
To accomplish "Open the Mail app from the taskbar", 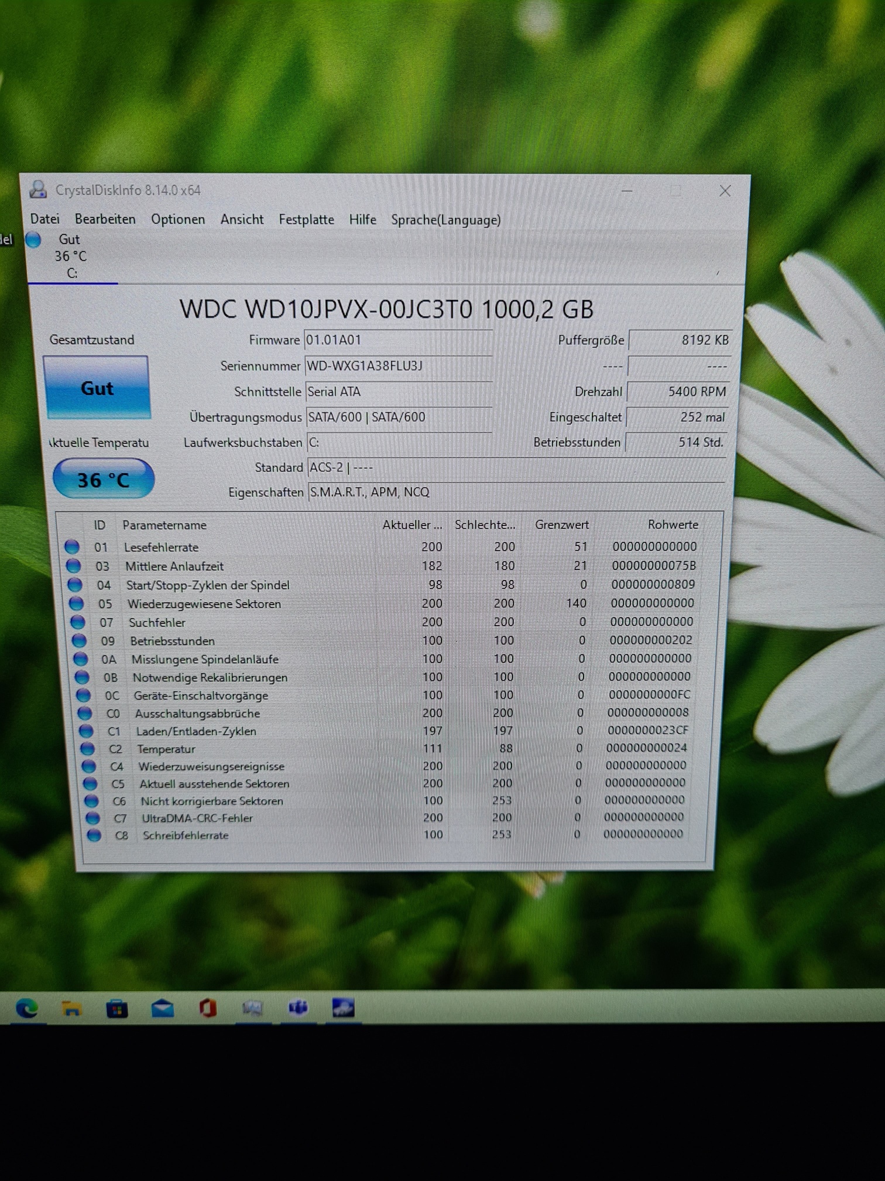I will [x=162, y=1008].
